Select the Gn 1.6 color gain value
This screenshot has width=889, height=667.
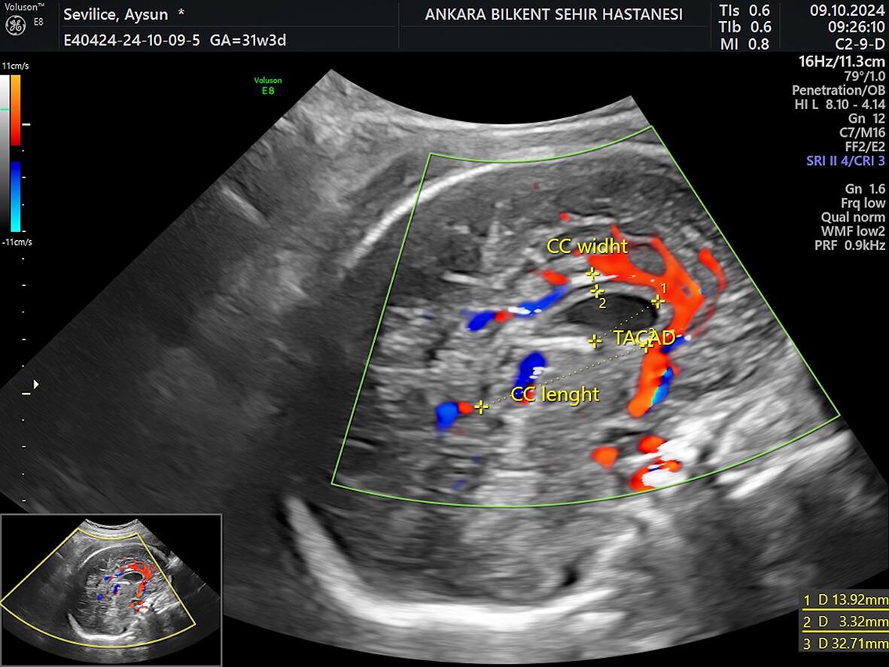864,189
